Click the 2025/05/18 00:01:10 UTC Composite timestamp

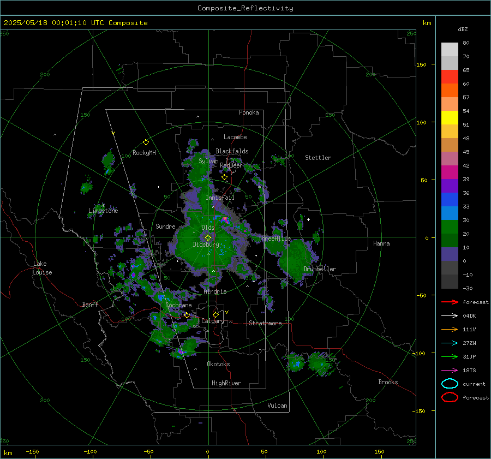(75, 23)
